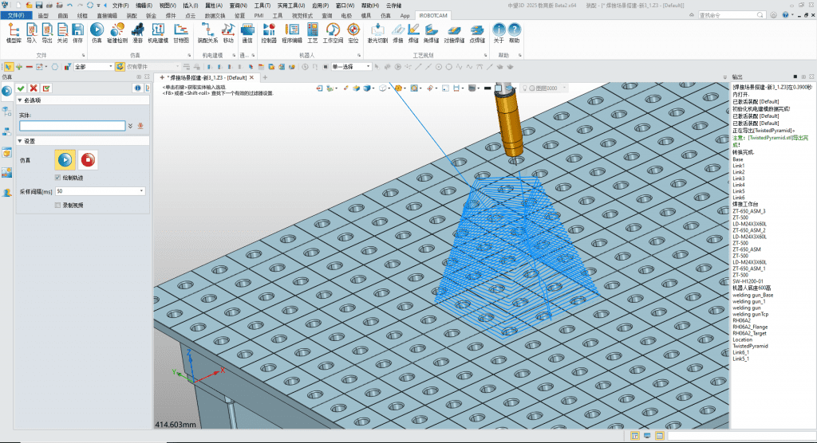
Task: Confirm with the green checkmark button
Action: pyautogui.click(x=21, y=88)
